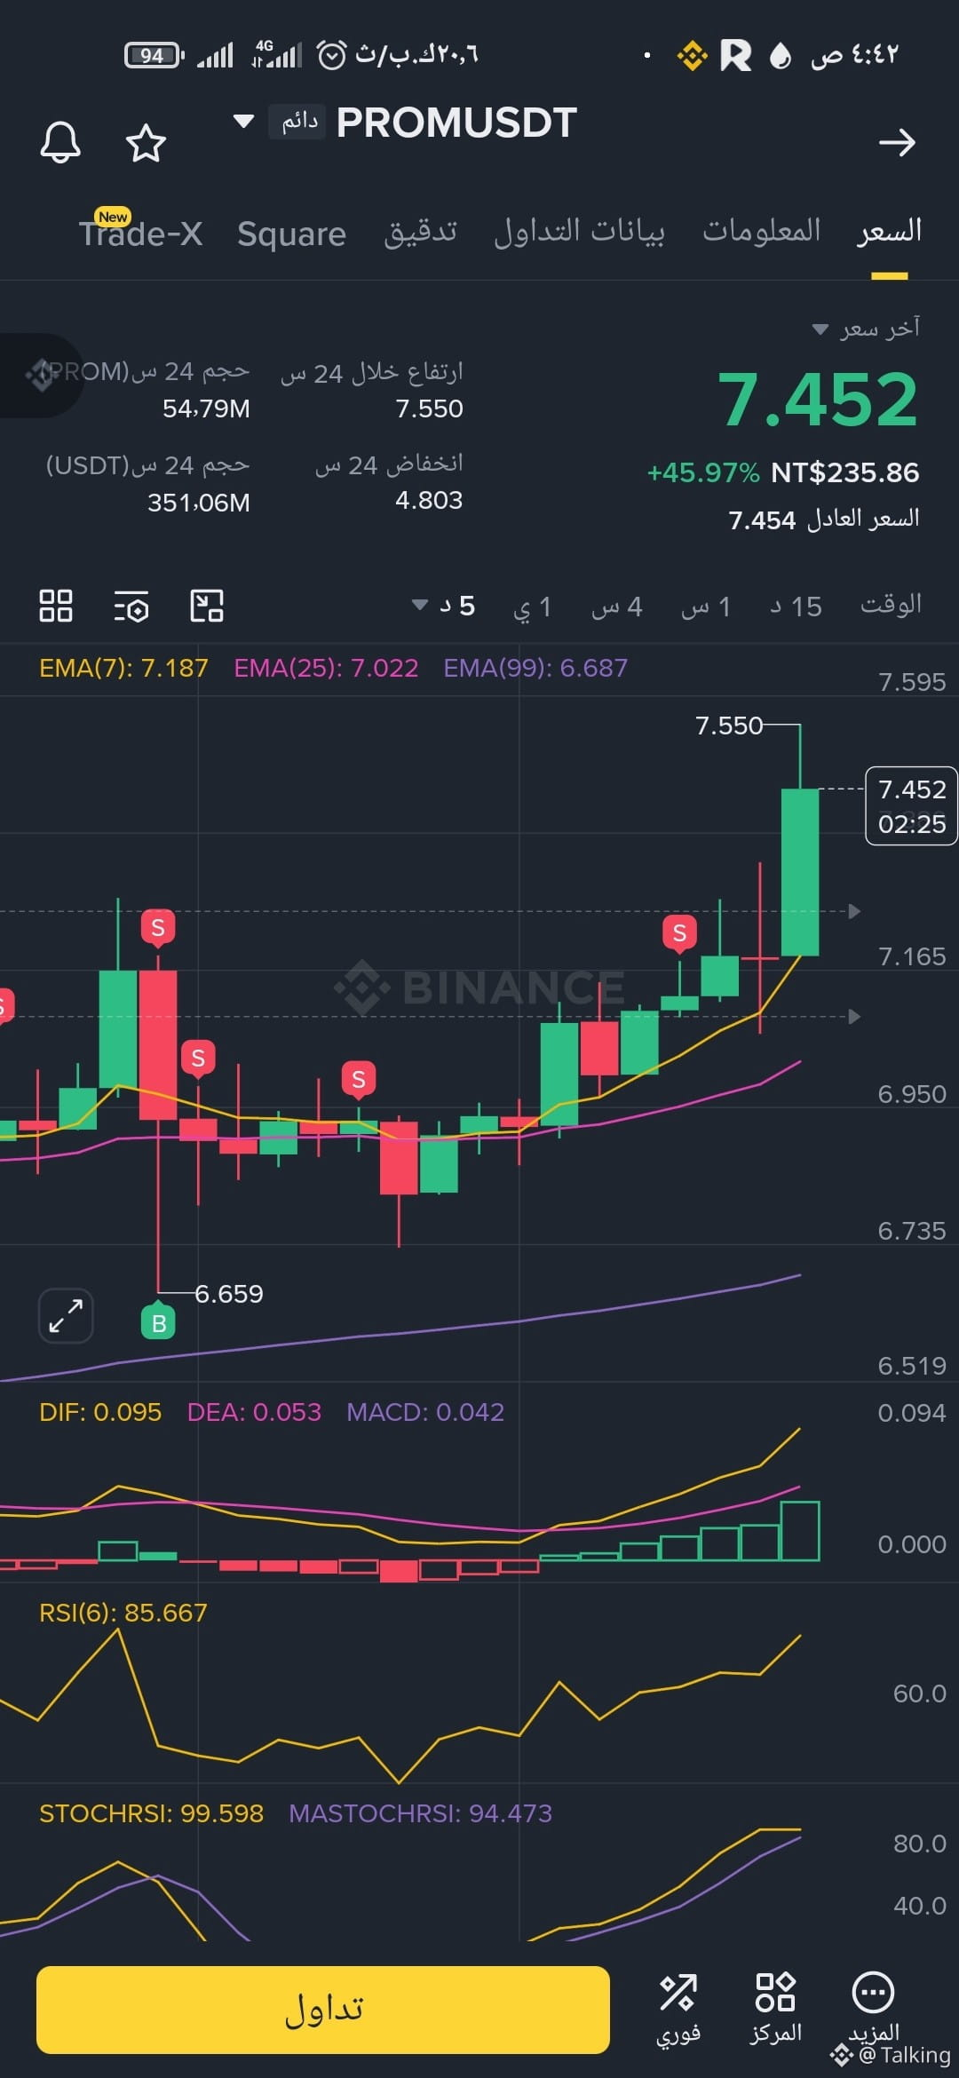
Task: Tap the DIF: 0.095 MACD label
Action: 100,1412
